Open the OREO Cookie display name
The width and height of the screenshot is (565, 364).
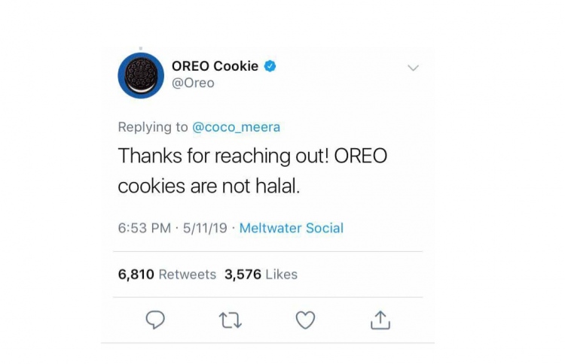tap(215, 66)
